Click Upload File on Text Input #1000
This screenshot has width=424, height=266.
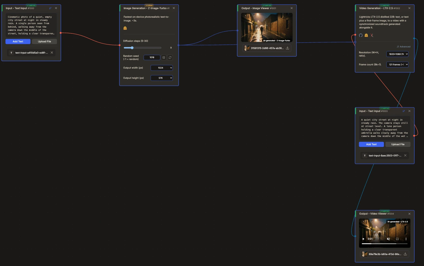pyautogui.click(x=44, y=42)
